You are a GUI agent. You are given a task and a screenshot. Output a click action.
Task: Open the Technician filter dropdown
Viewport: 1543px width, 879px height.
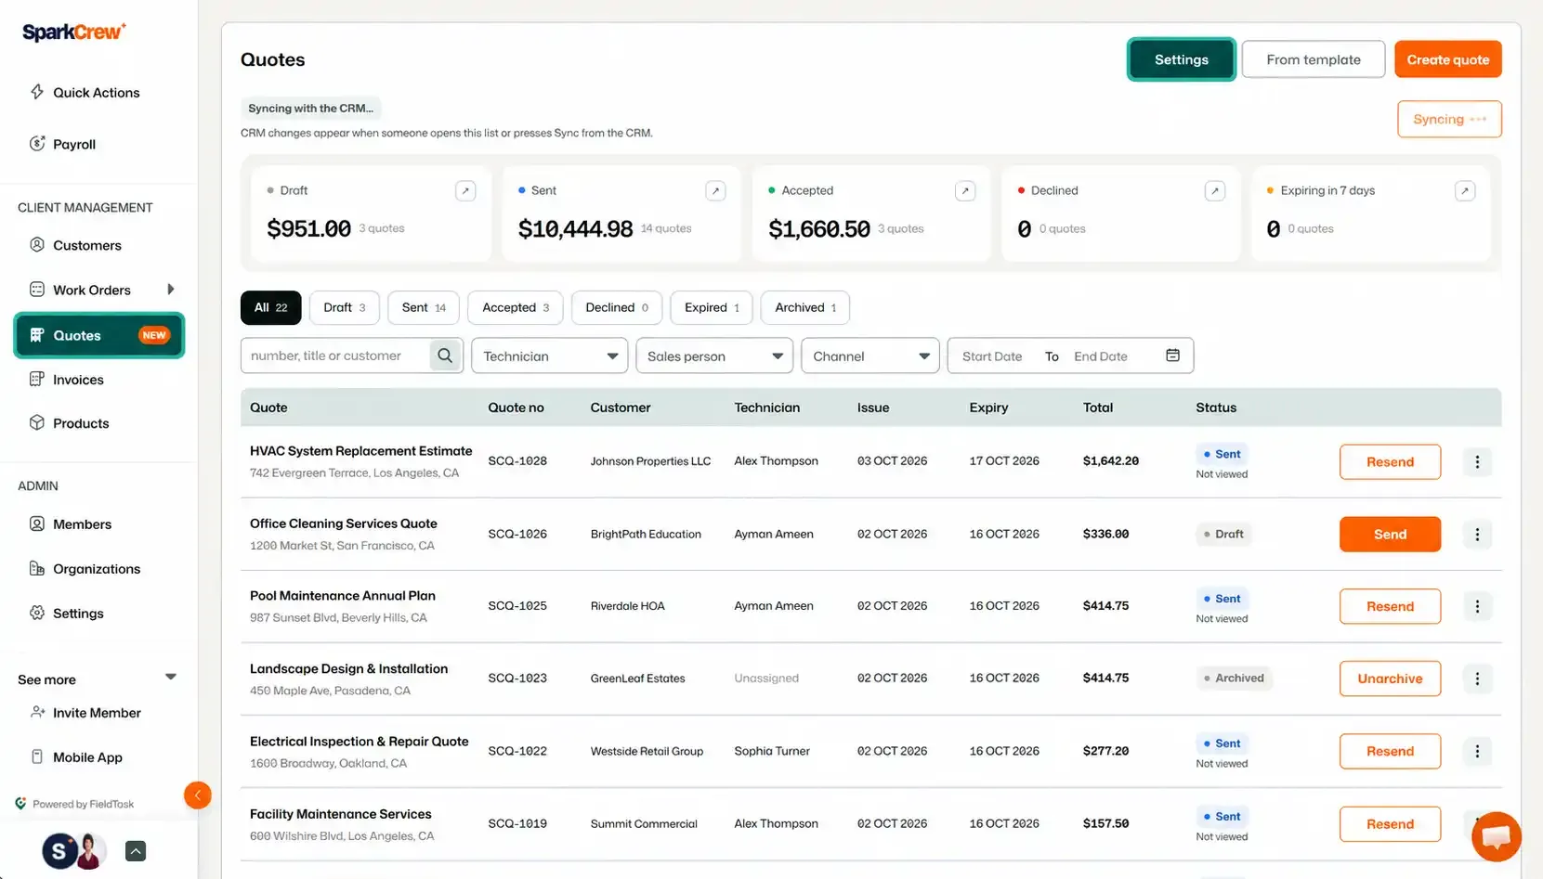coord(550,355)
